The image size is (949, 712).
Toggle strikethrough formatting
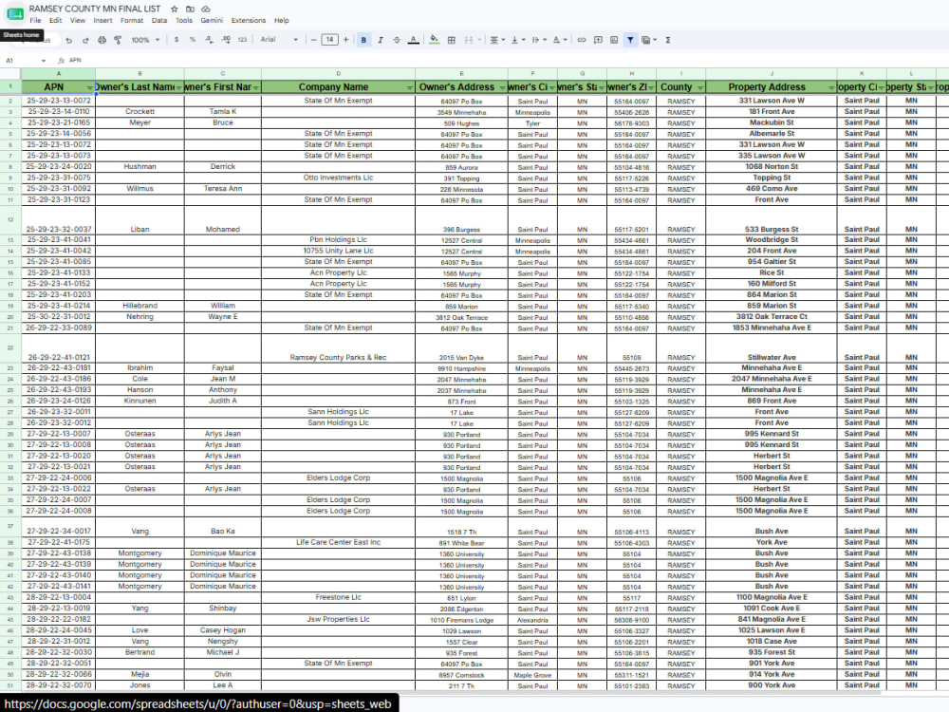[397, 40]
